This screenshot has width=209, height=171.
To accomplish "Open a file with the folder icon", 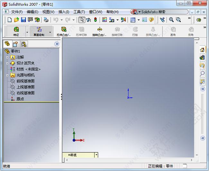I will click(16, 20).
